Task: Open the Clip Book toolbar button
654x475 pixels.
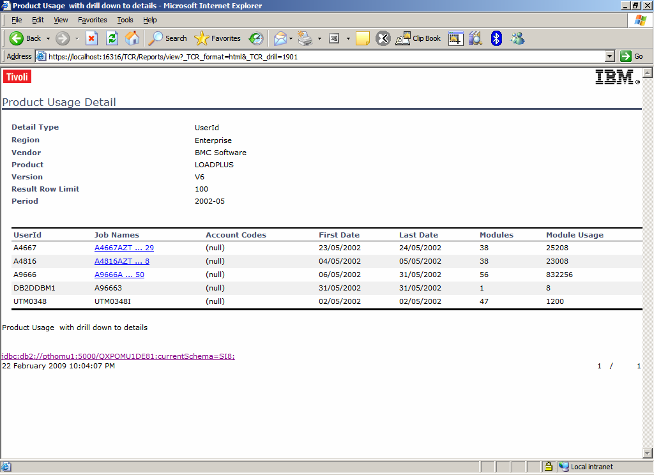Action: coord(418,38)
